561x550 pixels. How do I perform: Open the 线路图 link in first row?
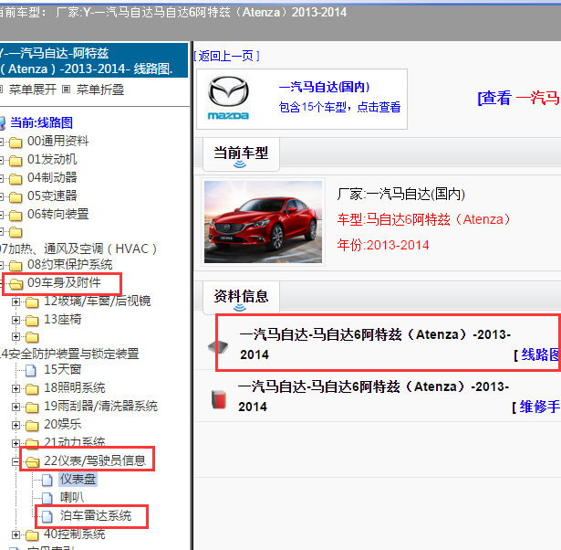point(540,354)
